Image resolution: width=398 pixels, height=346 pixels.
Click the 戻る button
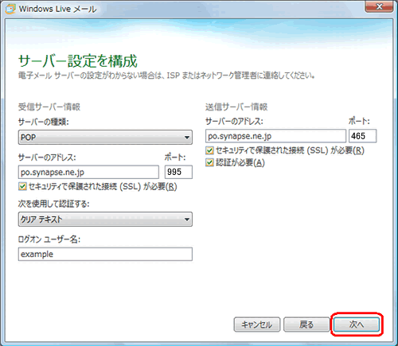click(x=306, y=325)
